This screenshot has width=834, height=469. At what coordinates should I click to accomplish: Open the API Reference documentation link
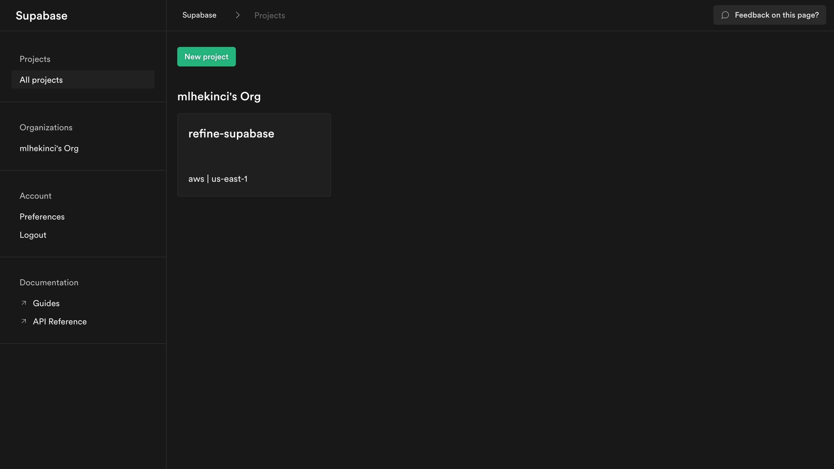click(60, 321)
